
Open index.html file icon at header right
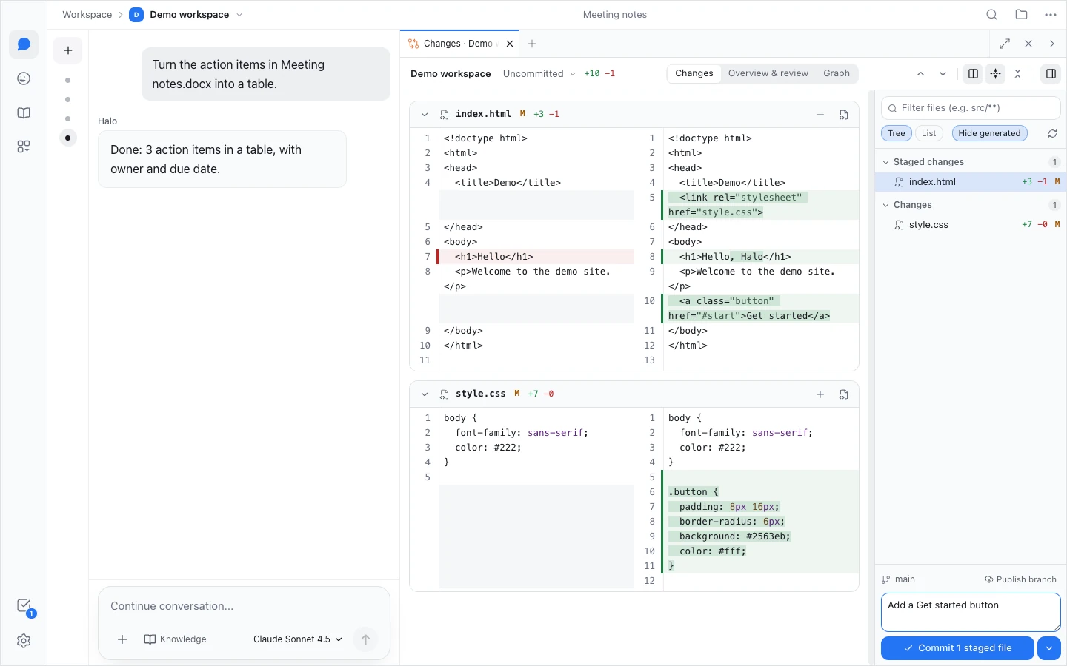pyautogui.click(x=844, y=115)
